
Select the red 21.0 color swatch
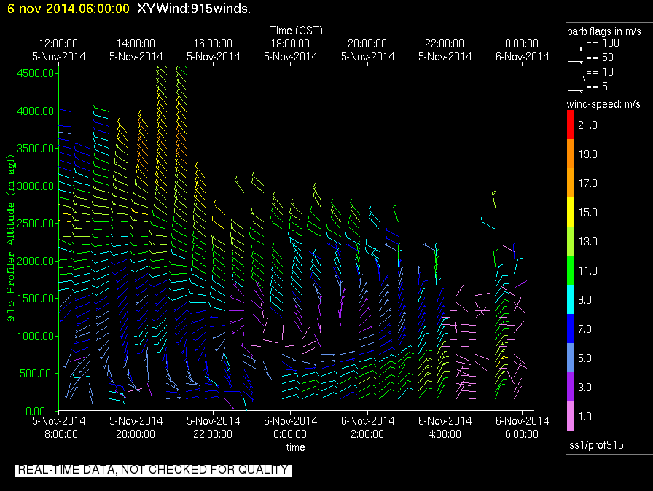click(571, 125)
